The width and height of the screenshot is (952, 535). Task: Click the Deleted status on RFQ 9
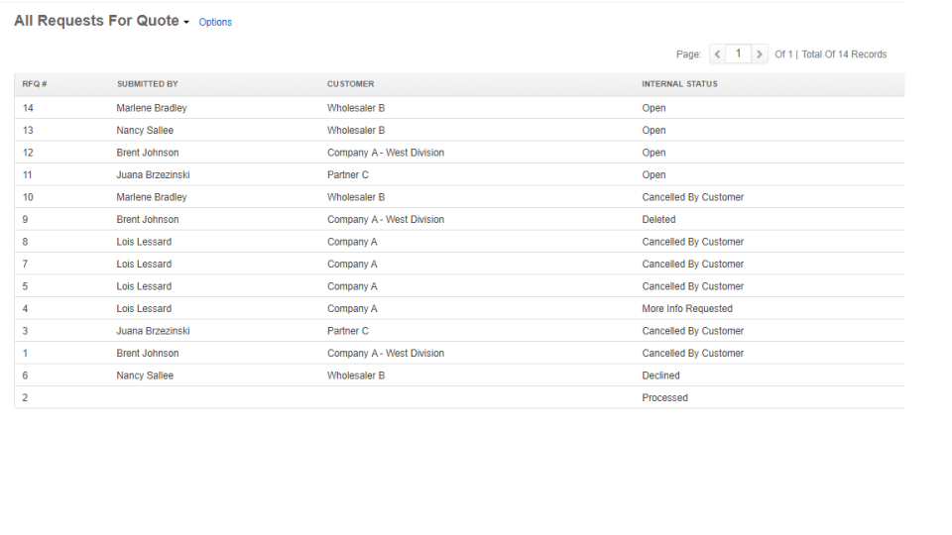tap(658, 220)
